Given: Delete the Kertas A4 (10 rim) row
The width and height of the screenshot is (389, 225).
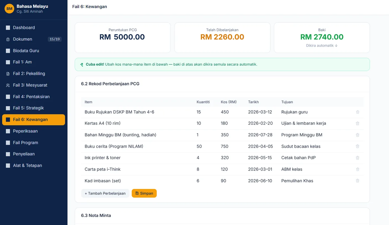Looking at the screenshot, I should click(358, 123).
